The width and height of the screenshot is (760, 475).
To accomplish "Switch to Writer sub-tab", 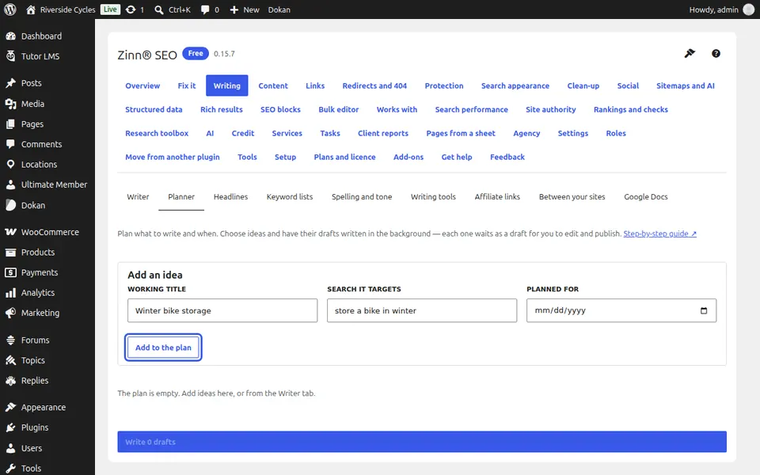I will click(138, 197).
